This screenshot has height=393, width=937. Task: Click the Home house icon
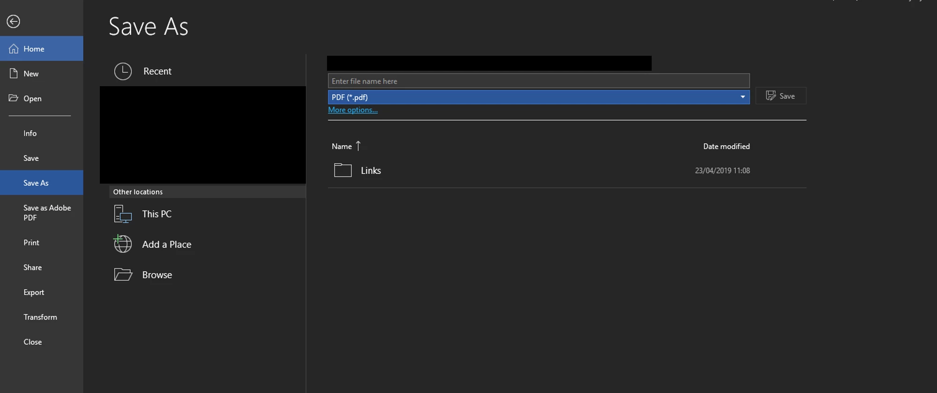14,49
